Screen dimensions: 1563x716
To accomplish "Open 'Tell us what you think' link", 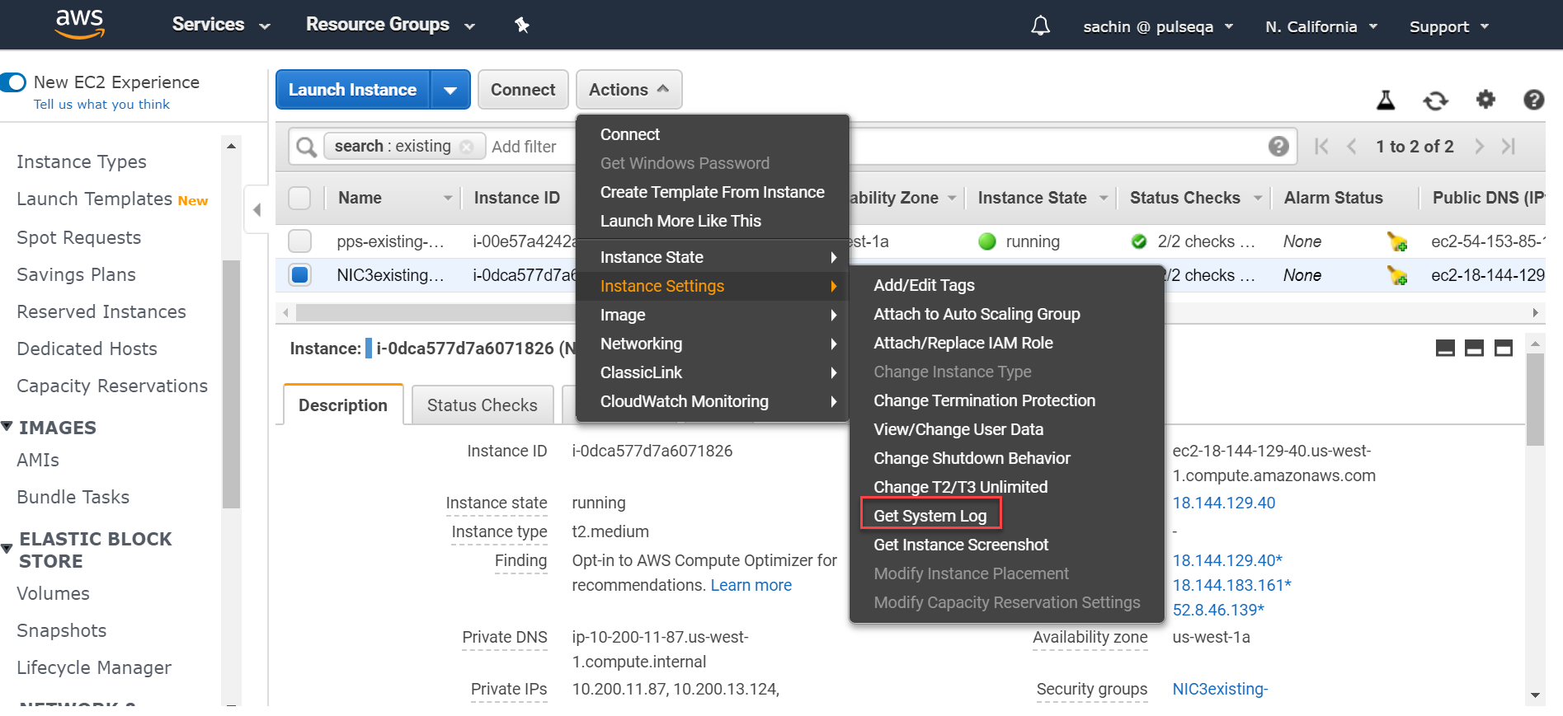I will 101,105.
